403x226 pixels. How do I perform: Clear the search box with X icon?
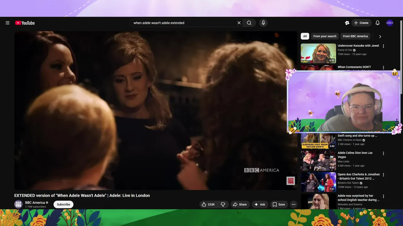pos(239,23)
